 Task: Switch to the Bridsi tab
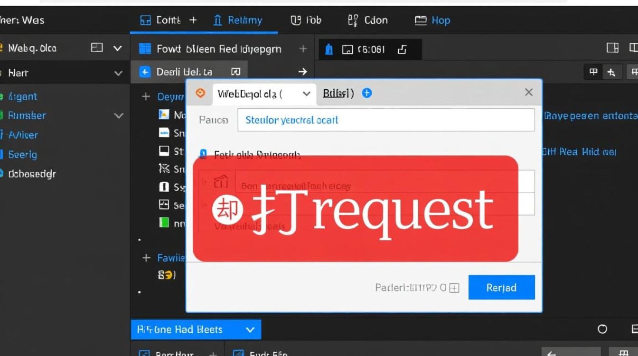point(338,94)
